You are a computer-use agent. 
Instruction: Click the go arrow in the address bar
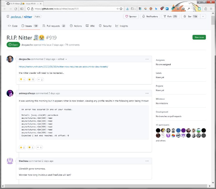click(117, 9)
